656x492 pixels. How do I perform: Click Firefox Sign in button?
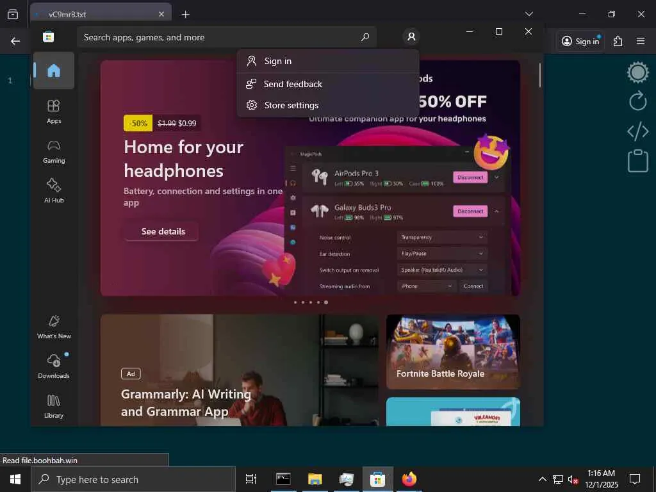click(x=580, y=41)
